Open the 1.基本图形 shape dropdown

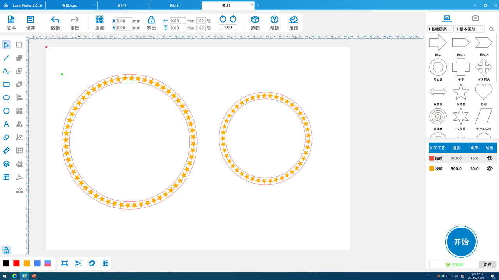(x=470, y=29)
